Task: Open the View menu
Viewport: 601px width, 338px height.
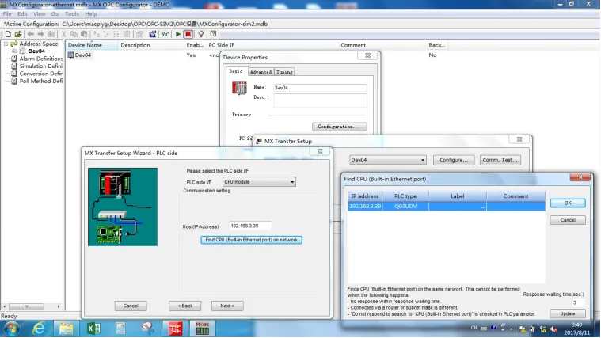Action: [39, 13]
